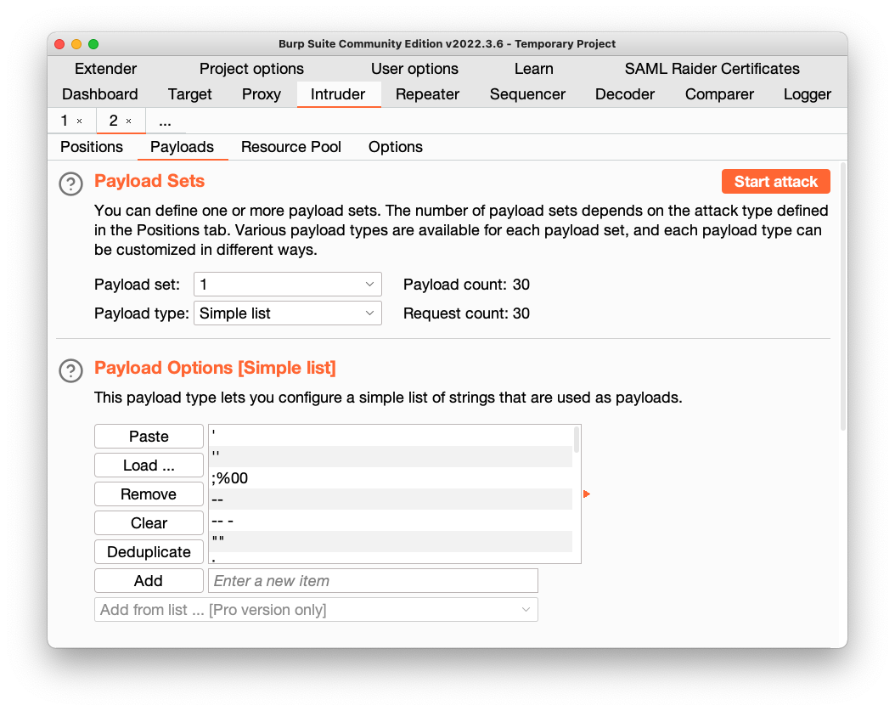Switch to the Options sub-tab
895x711 pixels.
click(396, 147)
